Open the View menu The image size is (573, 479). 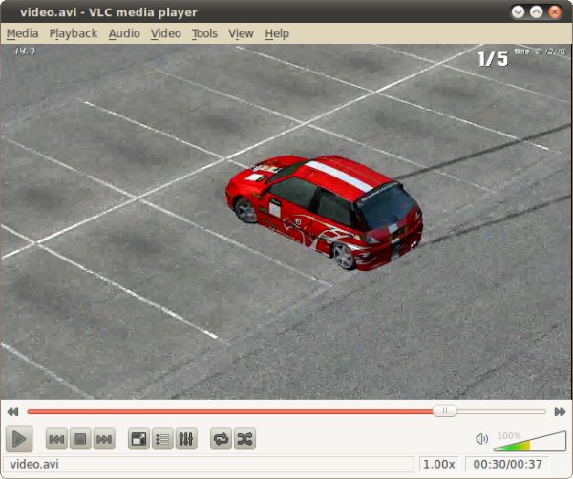(241, 33)
